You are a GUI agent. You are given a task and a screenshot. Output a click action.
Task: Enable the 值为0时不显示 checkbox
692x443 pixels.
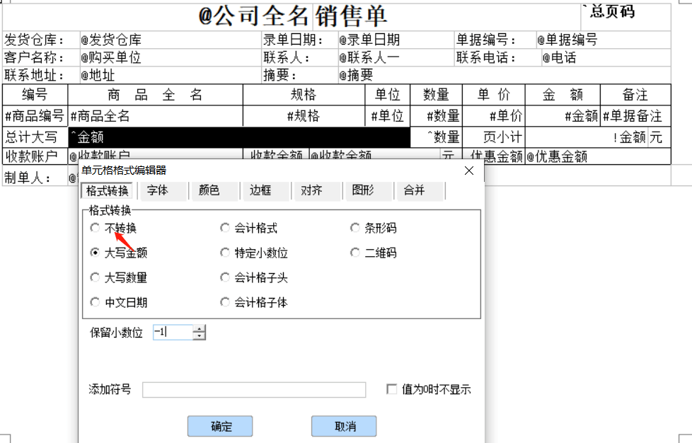[x=391, y=389]
